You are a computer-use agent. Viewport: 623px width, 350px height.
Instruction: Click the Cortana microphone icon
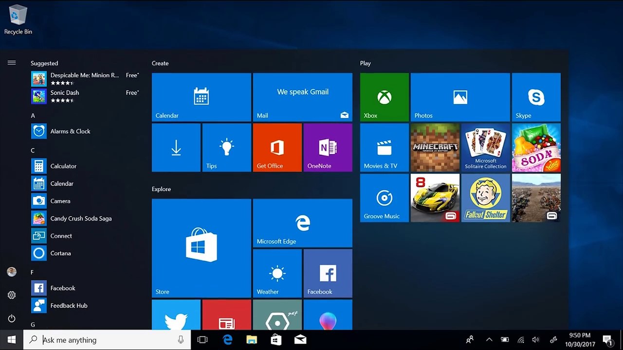[x=181, y=340]
